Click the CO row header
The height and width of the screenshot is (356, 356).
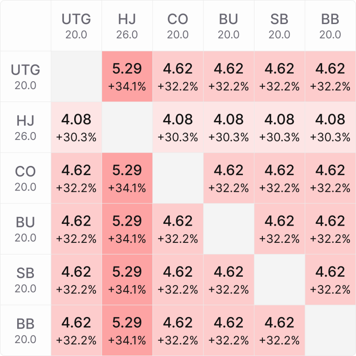tap(25, 178)
